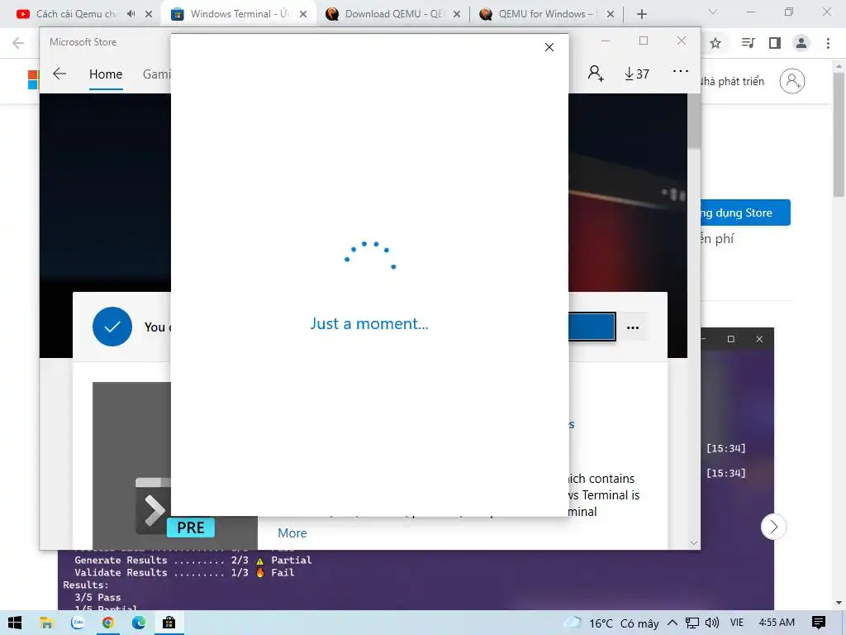Open the notification center
The image size is (846, 635).
click(819, 623)
